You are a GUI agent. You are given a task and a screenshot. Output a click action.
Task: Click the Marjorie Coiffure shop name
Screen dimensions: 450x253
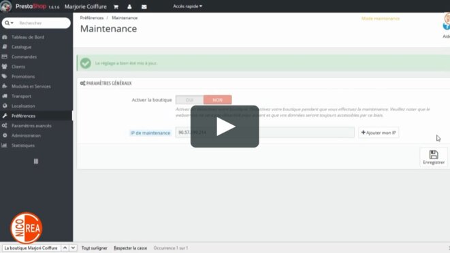pyautogui.click(x=85, y=7)
